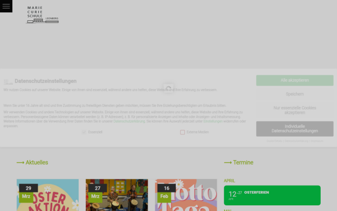This screenshot has height=211, width=337.
Task: Open the Impressum footer link
Action: click(x=317, y=141)
